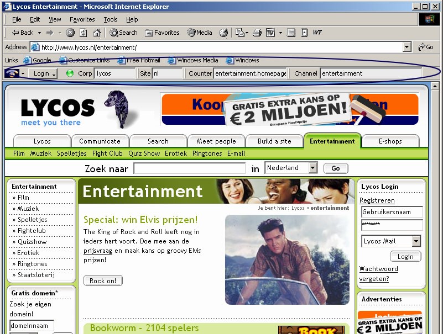Open the History toolbar icon
This screenshot has width=443, height=334.
pyautogui.click(x=223, y=33)
